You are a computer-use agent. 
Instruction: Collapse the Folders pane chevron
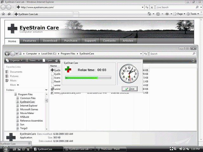pyautogui.click(x=46, y=90)
